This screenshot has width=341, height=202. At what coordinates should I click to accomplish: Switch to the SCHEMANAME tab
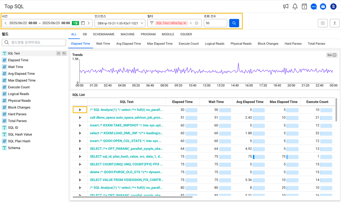pyautogui.click(x=104, y=34)
